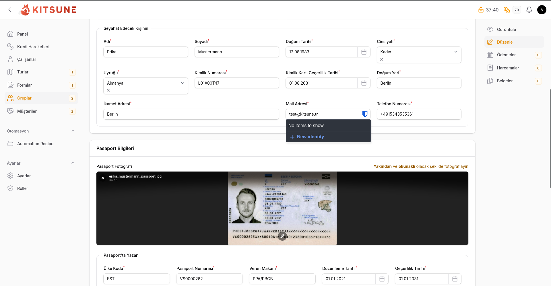Open the notifications bell
Screen dimensions: 551x286
click(529, 10)
